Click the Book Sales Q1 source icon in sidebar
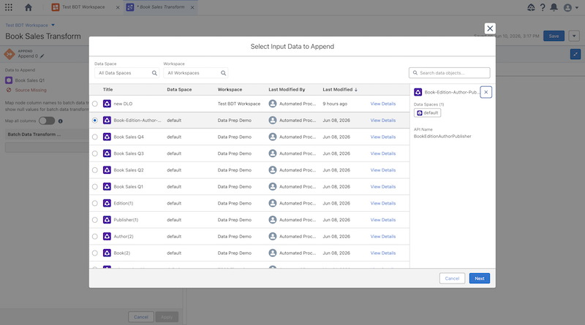The height and width of the screenshot is (325, 585). pyautogui.click(x=9, y=80)
